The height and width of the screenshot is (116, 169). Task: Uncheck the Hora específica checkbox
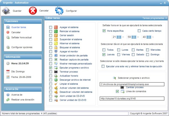pos(104,31)
